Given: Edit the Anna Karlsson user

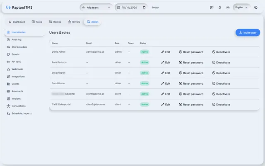Looking at the screenshot, I should tap(166, 63).
